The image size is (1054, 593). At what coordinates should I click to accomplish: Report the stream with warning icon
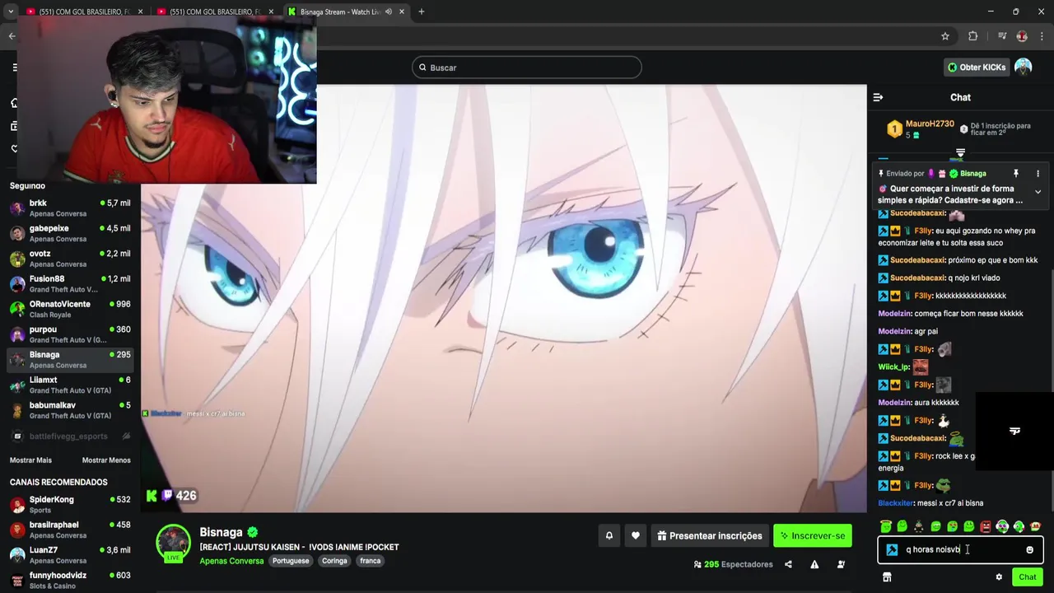814,564
